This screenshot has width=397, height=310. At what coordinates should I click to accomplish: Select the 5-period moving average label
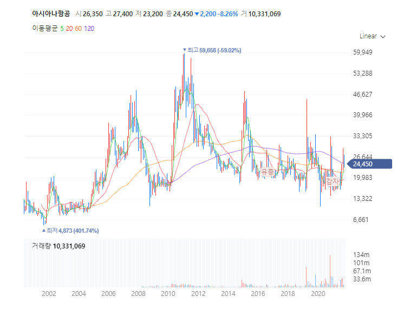click(x=62, y=29)
